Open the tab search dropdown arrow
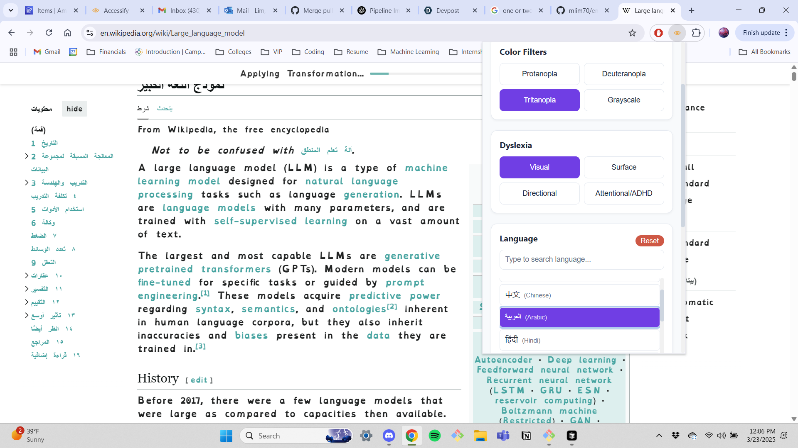The width and height of the screenshot is (798, 448). (10, 10)
